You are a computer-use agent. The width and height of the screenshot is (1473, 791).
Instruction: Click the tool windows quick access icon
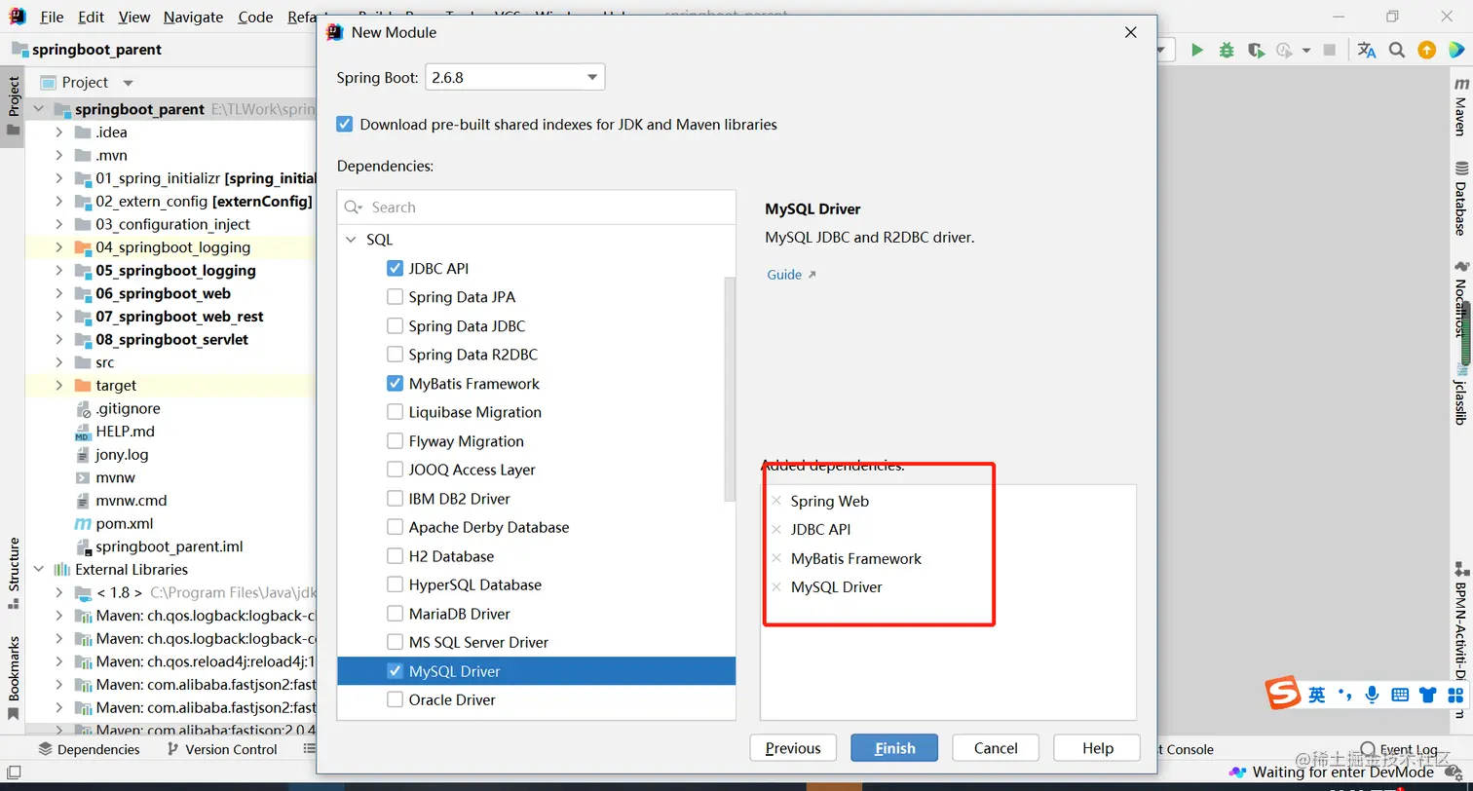[14, 772]
